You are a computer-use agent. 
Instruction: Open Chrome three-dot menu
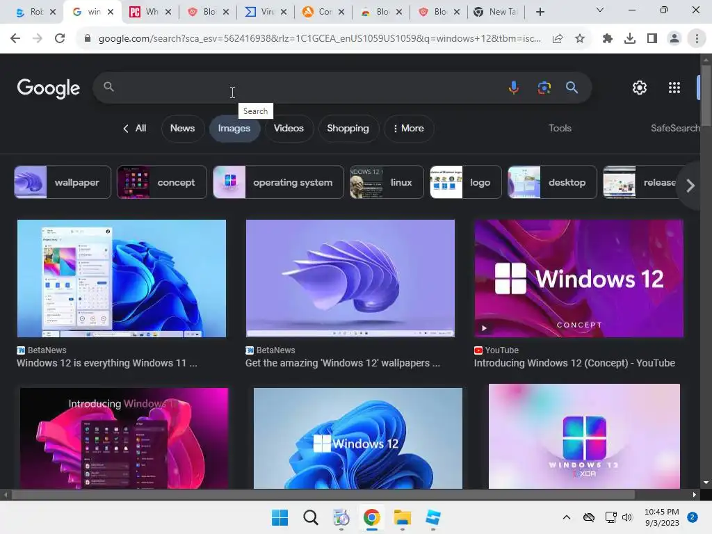click(x=697, y=39)
